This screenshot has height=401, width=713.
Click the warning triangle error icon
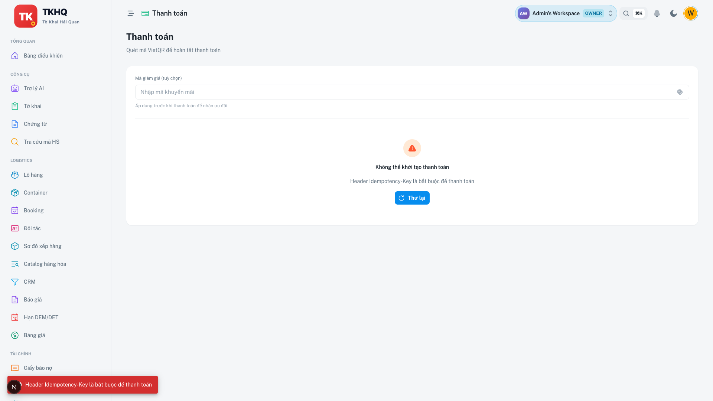click(x=412, y=148)
